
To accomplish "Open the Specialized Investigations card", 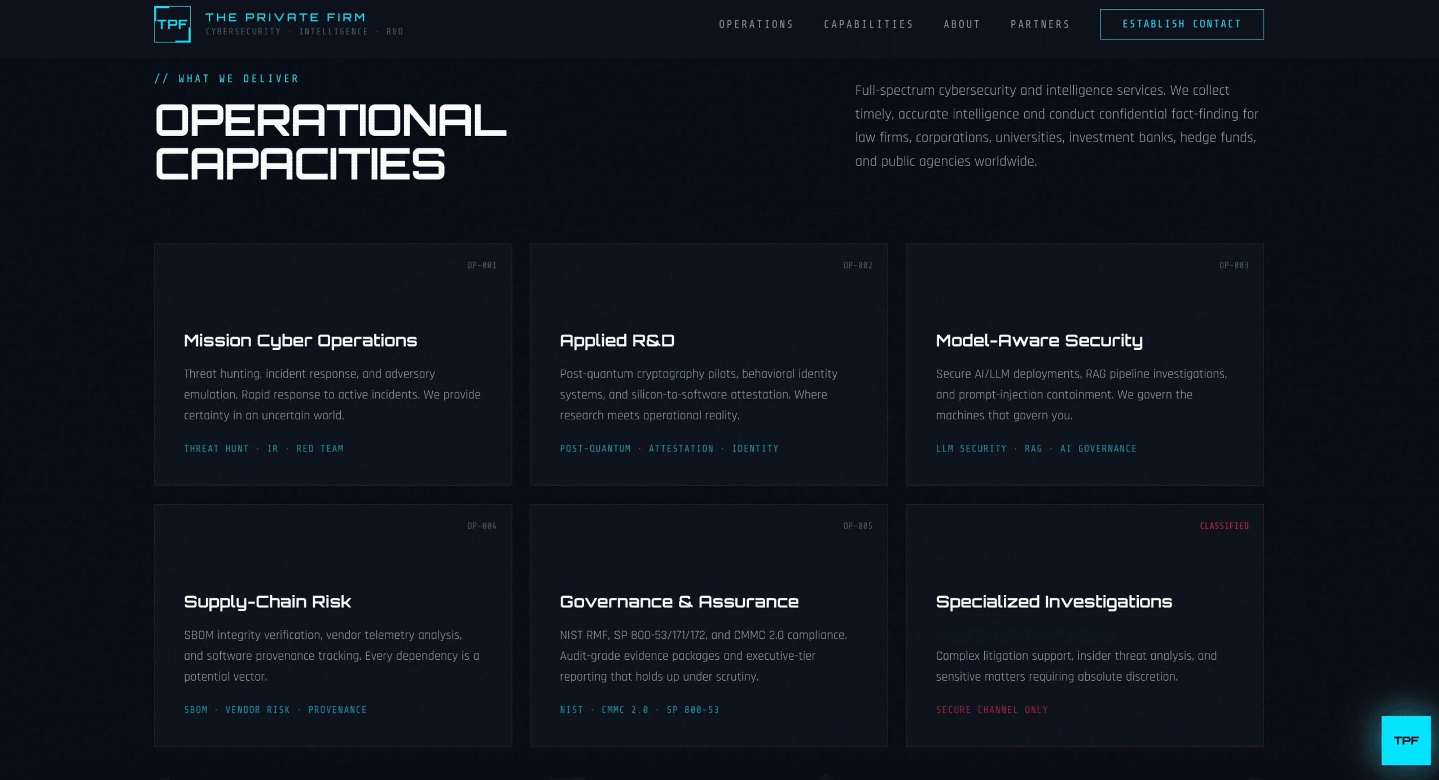I will click(1054, 602).
